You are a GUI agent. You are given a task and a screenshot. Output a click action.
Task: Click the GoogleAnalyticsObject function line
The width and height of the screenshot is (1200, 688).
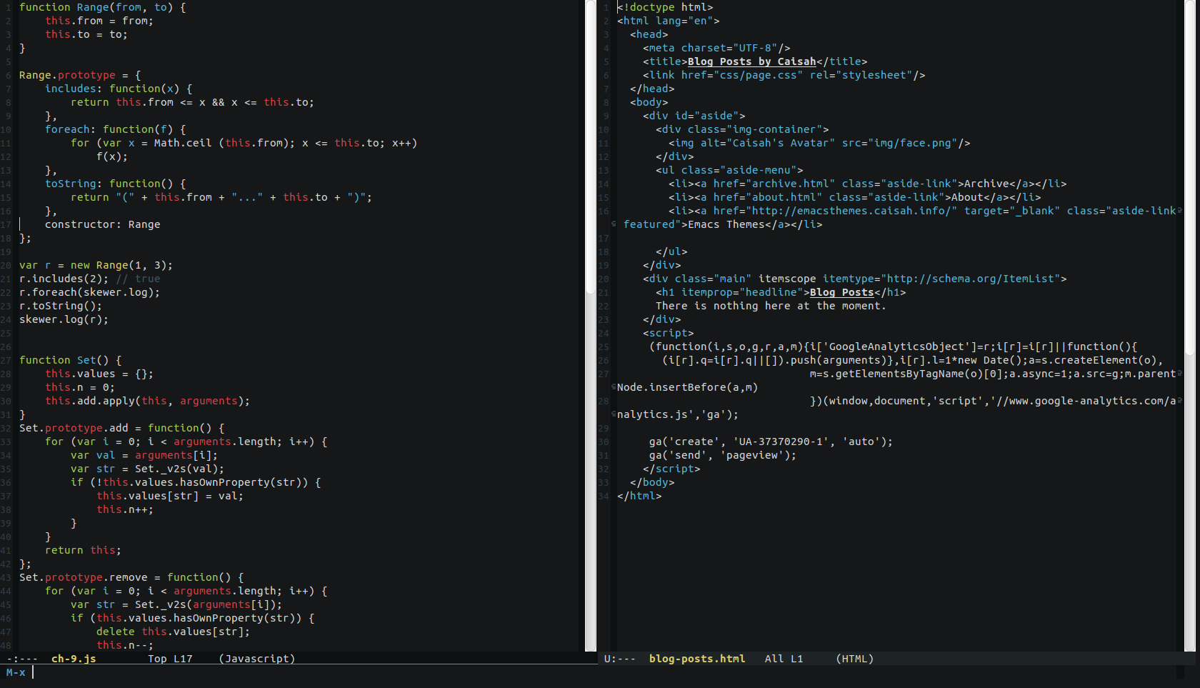[893, 347]
